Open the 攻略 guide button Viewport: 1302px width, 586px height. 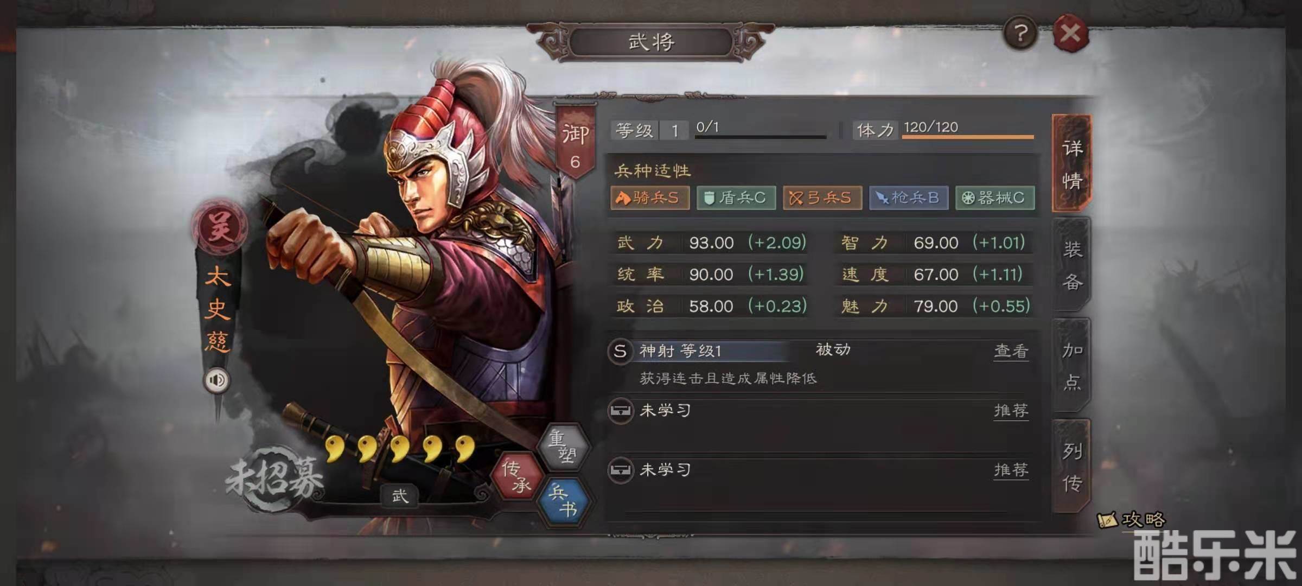(1132, 520)
